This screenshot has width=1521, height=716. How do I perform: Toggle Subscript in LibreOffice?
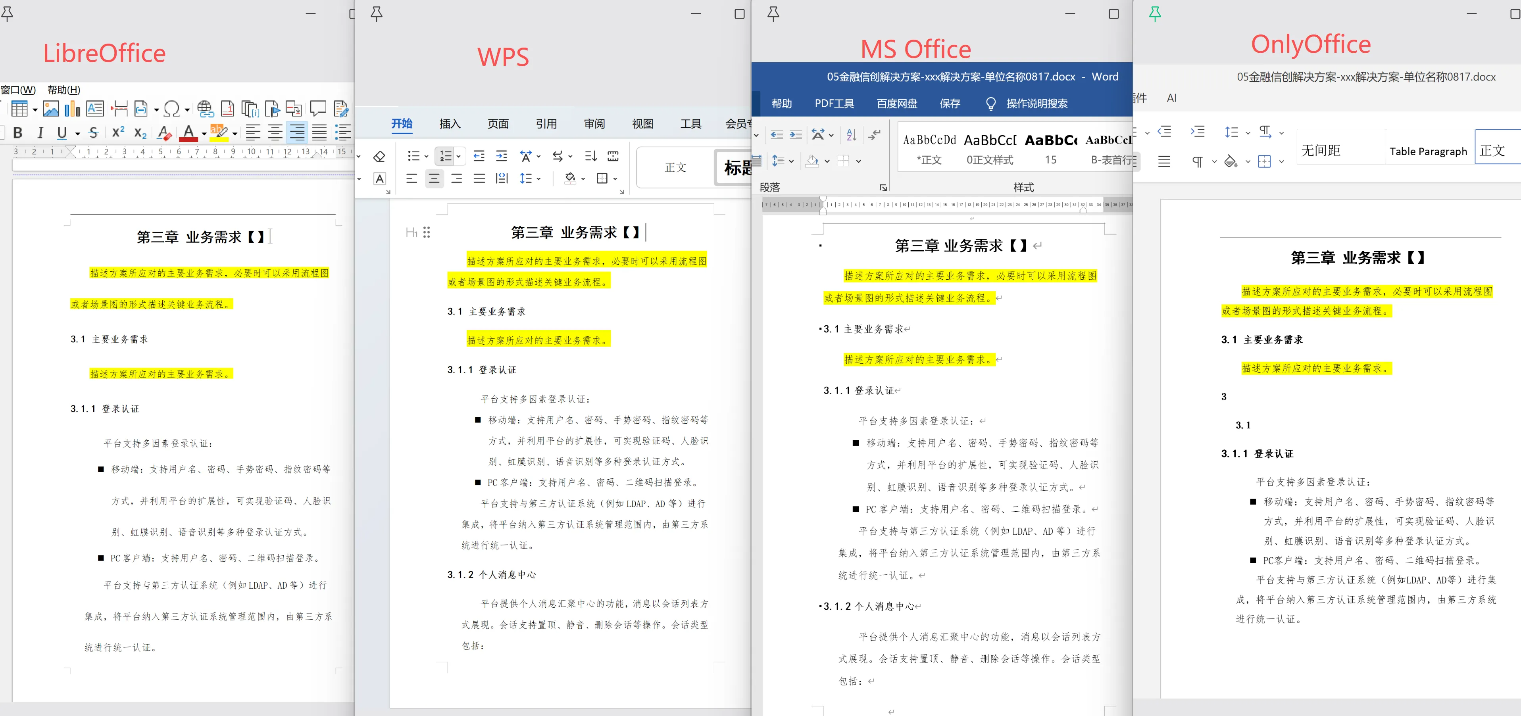click(x=140, y=133)
